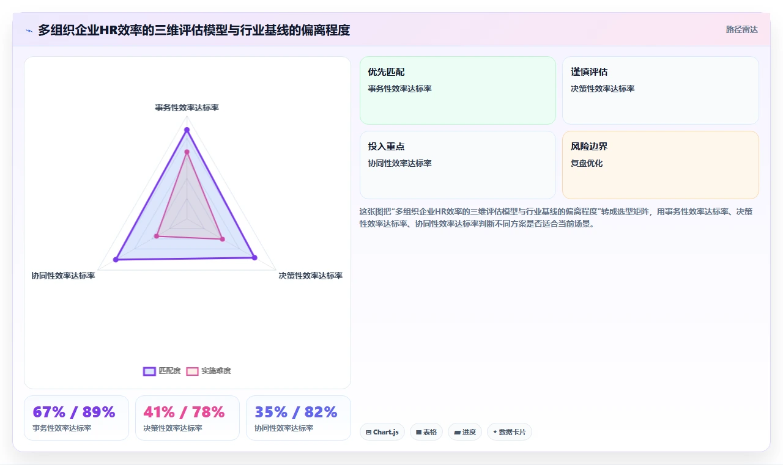
Task: Click the purple 协同性 vertex data point
Action: 116,260
